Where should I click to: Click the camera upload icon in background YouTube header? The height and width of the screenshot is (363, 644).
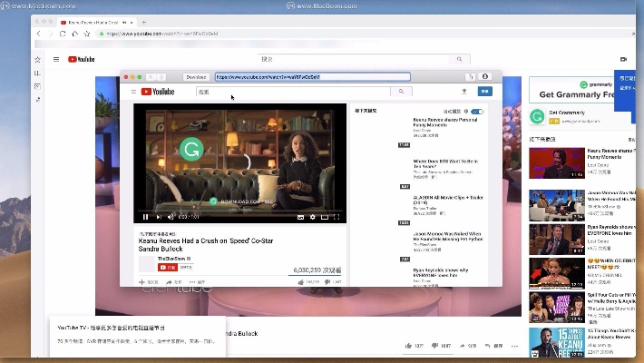(x=623, y=59)
